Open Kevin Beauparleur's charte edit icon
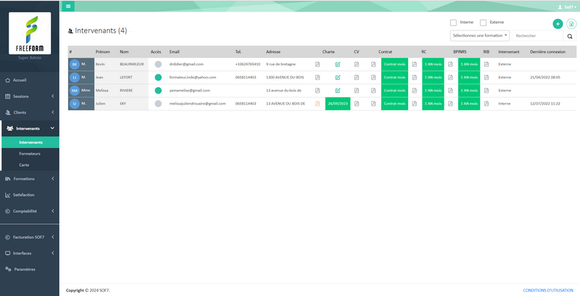This screenshot has width=580, height=296. click(x=338, y=65)
